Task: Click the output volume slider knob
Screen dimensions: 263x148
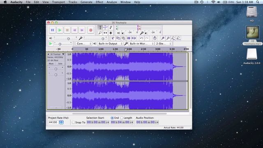Action: click(68, 39)
